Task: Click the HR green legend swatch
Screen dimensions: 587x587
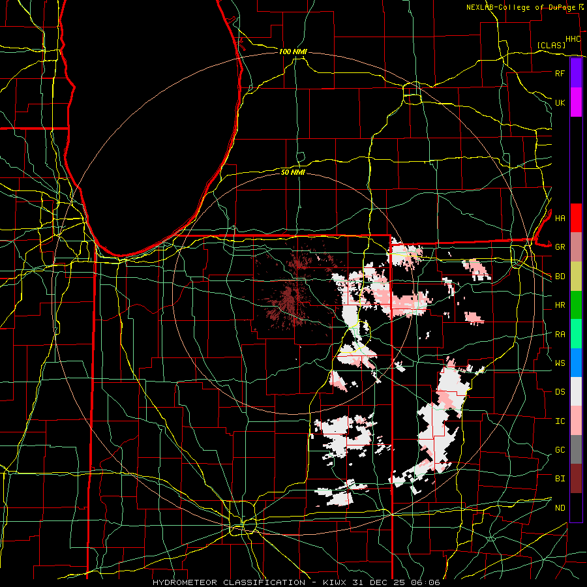Action: [576, 305]
